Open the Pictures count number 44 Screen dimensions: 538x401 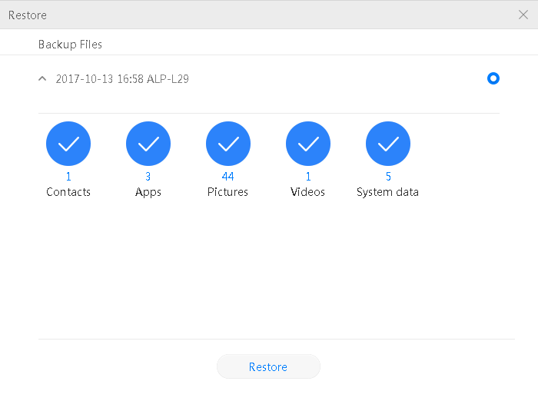point(228,177)
